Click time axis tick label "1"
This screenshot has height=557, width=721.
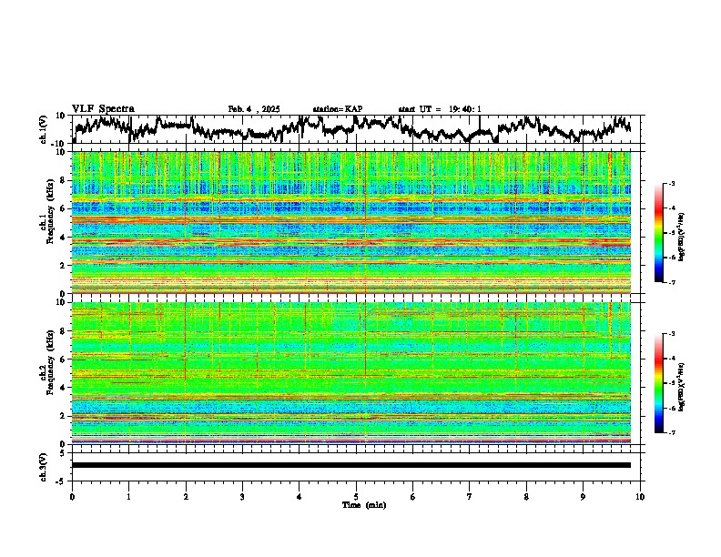(x=128, y=497)
